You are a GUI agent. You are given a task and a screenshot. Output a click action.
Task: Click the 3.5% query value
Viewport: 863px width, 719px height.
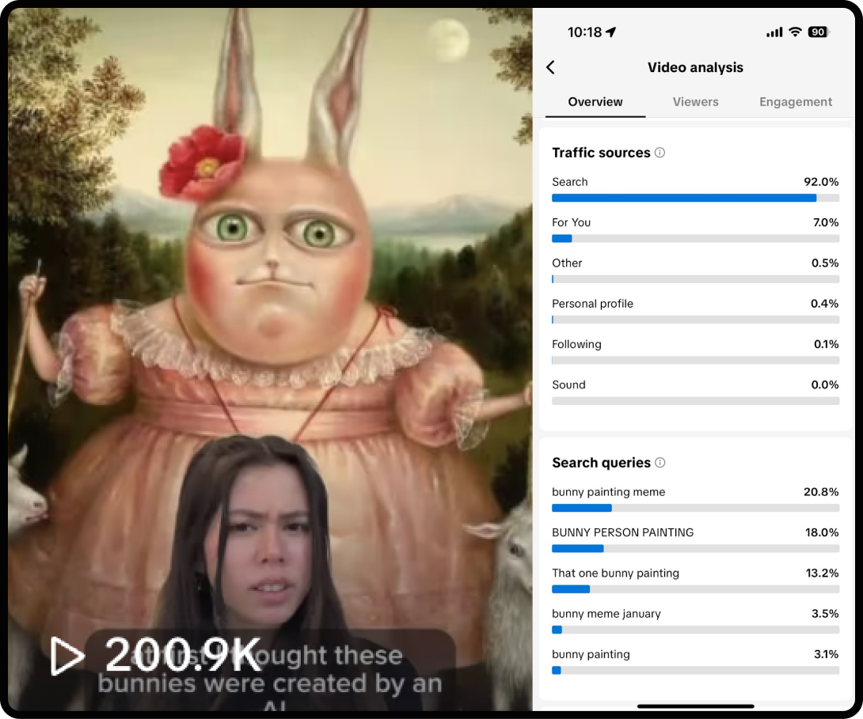tap(825, 614)
